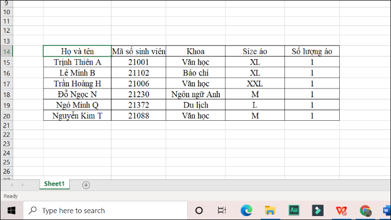Launch Adobe Audition from the taskbar
Viewport: 391px width, 220px height.
(294, 210)
